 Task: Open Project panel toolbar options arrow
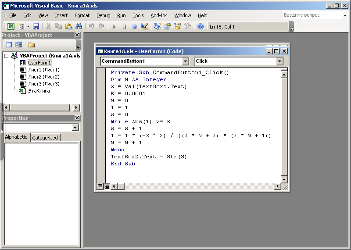pyautogui.click(x=78, y=45)
